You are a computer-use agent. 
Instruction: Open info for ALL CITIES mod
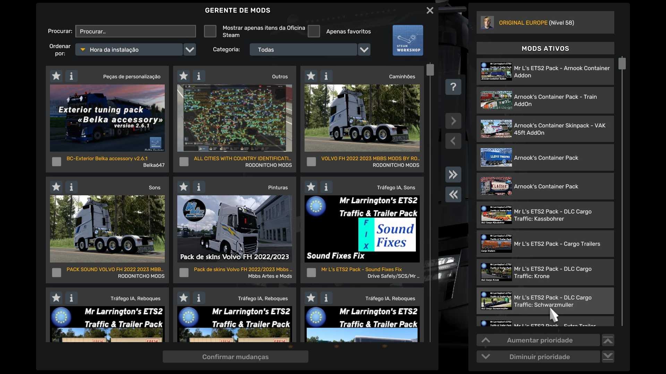click(x=199, y=76)
